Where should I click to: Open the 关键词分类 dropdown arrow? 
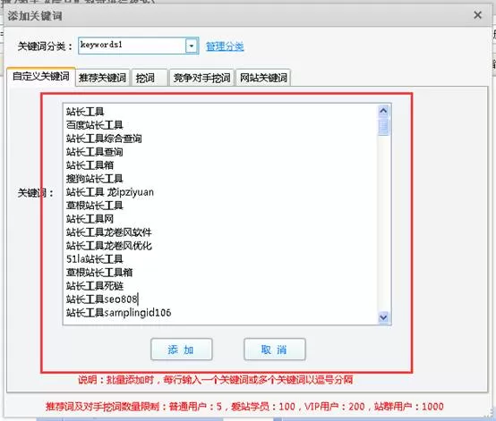192,46
